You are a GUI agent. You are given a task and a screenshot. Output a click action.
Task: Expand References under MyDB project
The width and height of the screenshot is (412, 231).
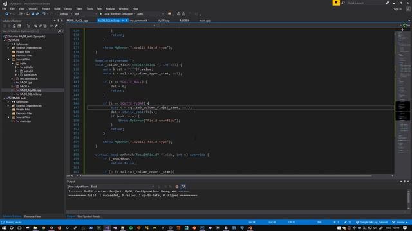[x=8, y=44]
